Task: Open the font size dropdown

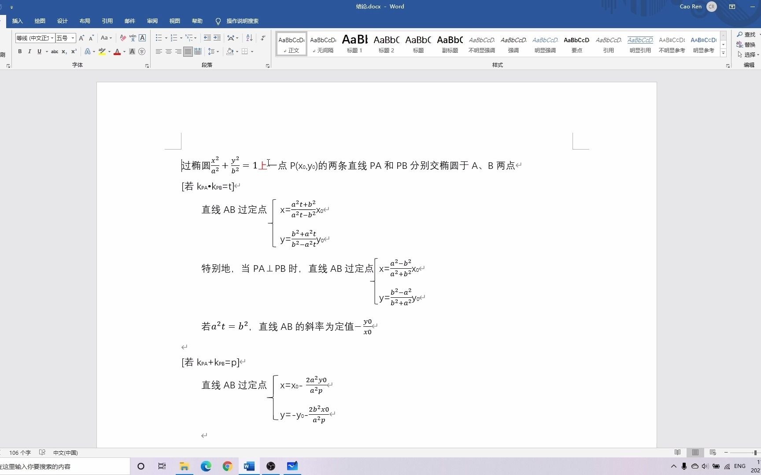Action: click(x=73, y=38)
